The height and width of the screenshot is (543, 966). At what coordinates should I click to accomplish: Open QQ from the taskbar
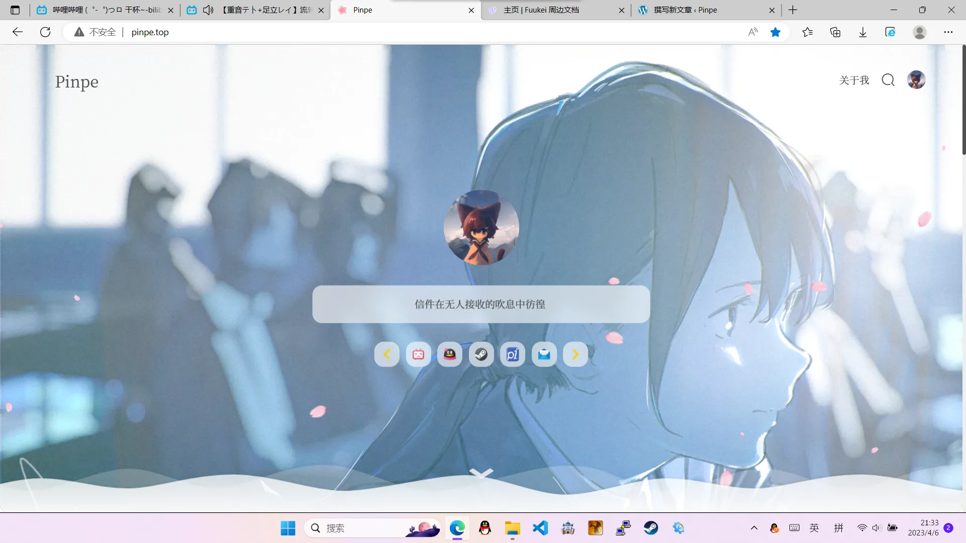(x=485, y=528)
